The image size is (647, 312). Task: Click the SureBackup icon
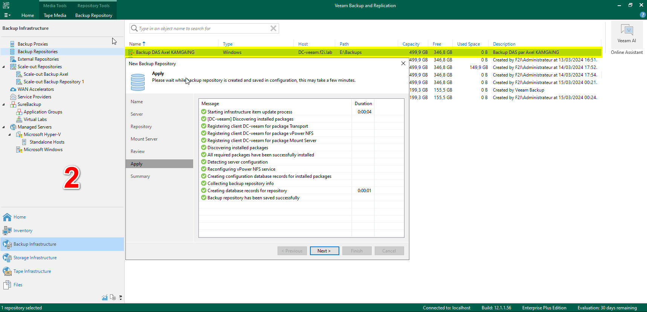pos(13,104)
